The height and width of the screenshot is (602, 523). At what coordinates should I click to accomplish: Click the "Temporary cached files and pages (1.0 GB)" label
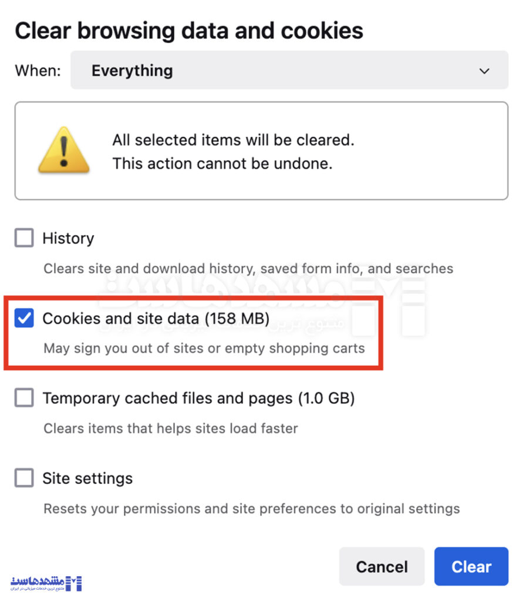pyautogui.click(x=198, y=398)
